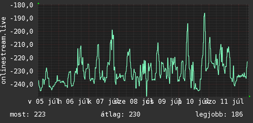Screen dimensions: 253x123
Task: Click the "sze 08 júl" date label
Action: pos(134,102)
